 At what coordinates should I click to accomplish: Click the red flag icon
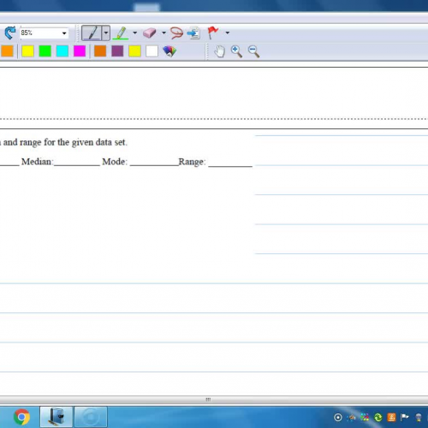[212, 33]
